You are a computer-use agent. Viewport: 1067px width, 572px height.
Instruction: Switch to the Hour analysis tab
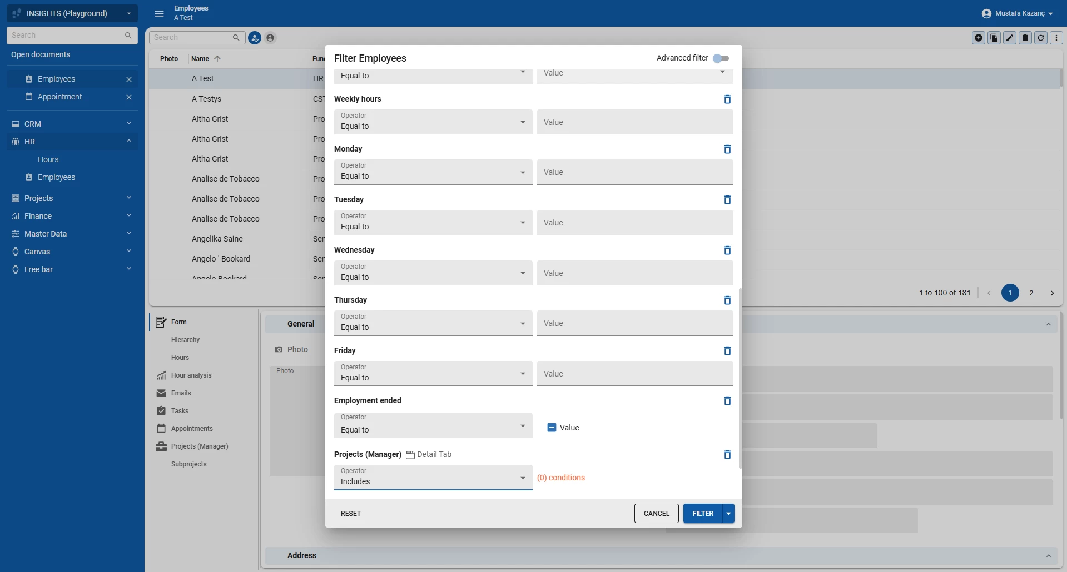coord(191,375)
